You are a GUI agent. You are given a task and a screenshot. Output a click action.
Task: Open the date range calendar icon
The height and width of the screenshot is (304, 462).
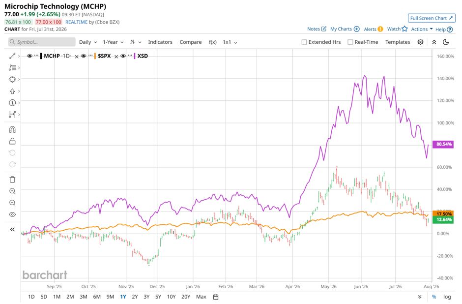[x=216, y=297]
